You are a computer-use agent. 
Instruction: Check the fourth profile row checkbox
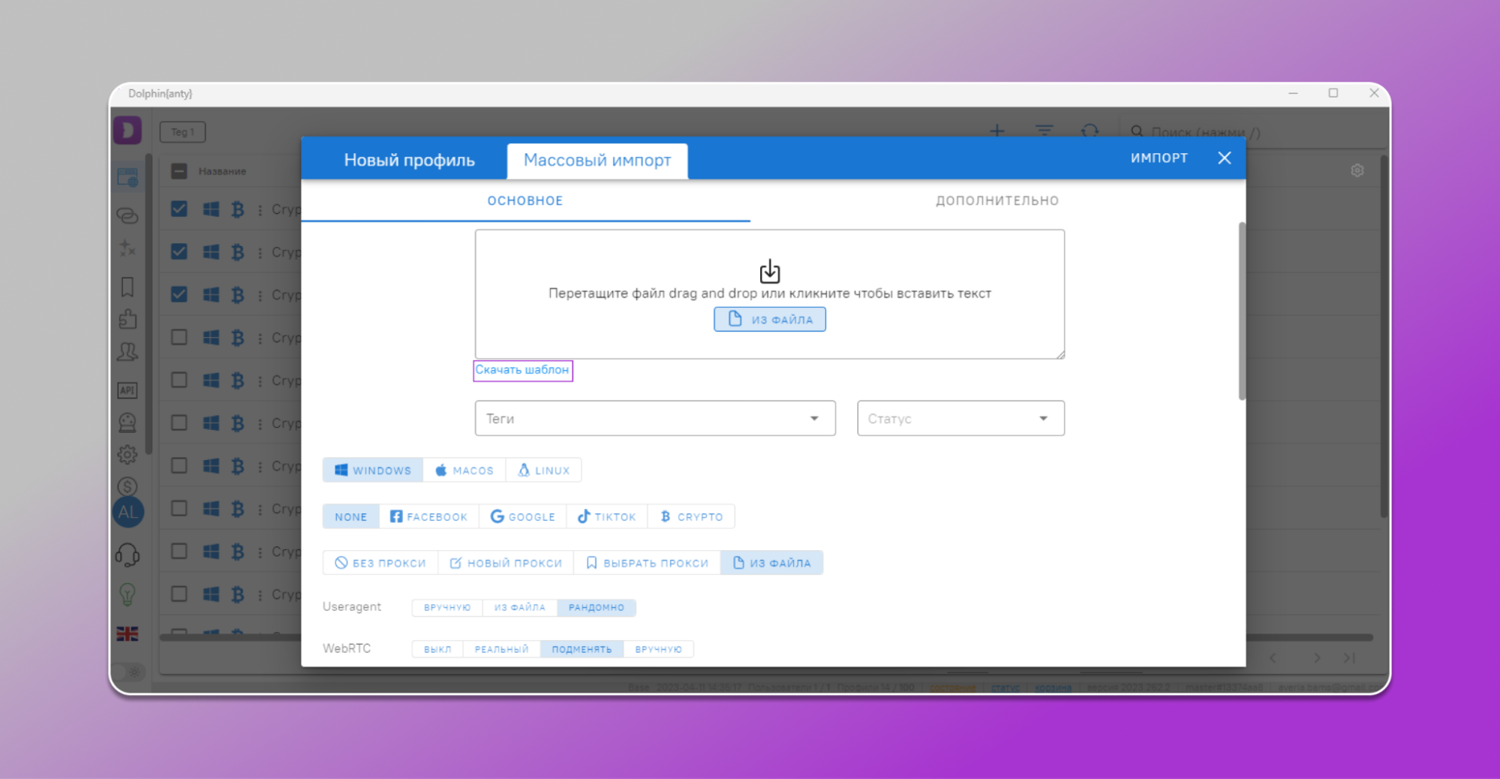[179, 337]
